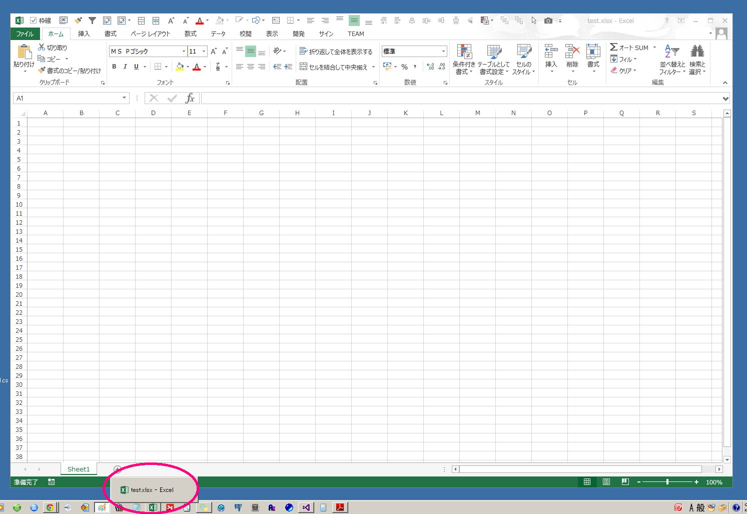The image size is (747, 514).
Task: Click the camera icon in quick access toolbar
Action: coord(548,21)
